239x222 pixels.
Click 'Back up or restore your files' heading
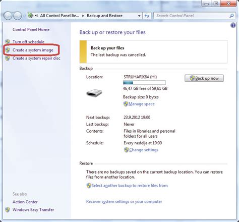pos(112,32)
